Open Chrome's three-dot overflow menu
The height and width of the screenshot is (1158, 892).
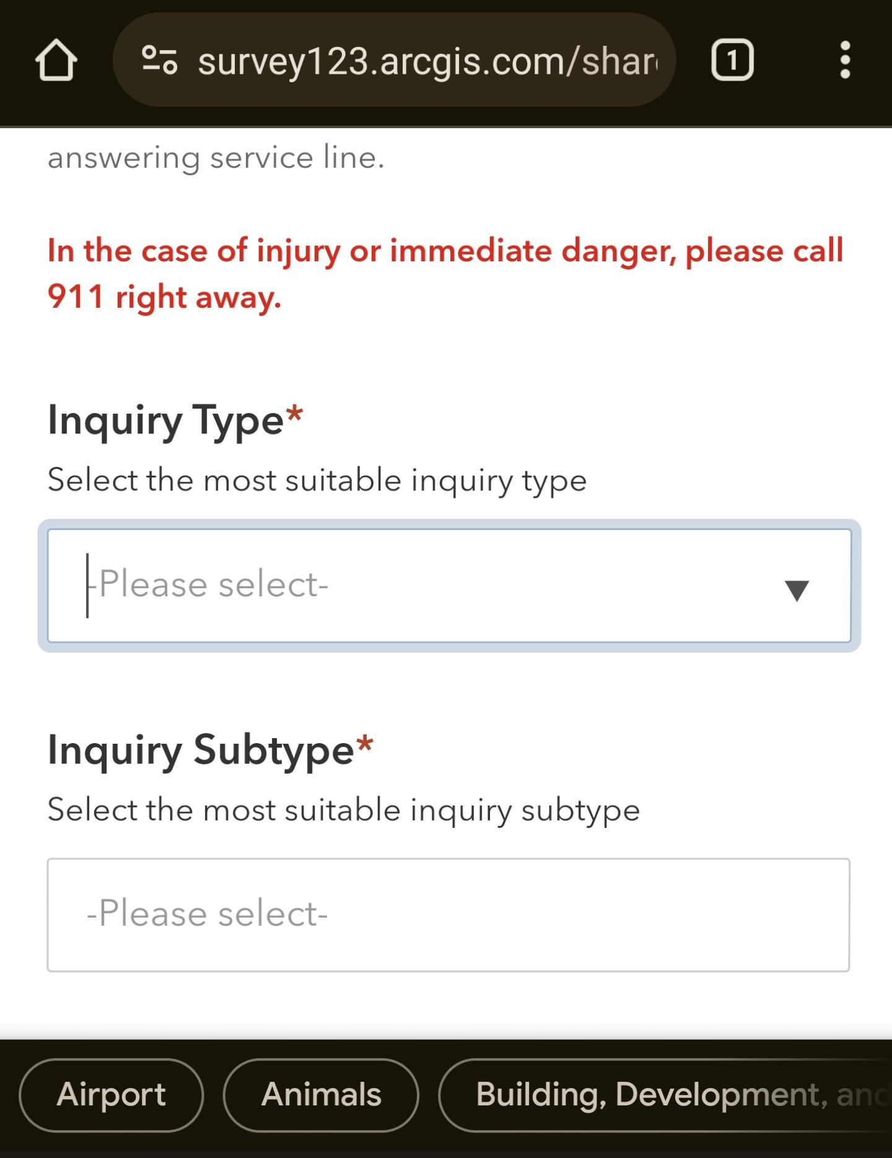click(x=847, y=60)
